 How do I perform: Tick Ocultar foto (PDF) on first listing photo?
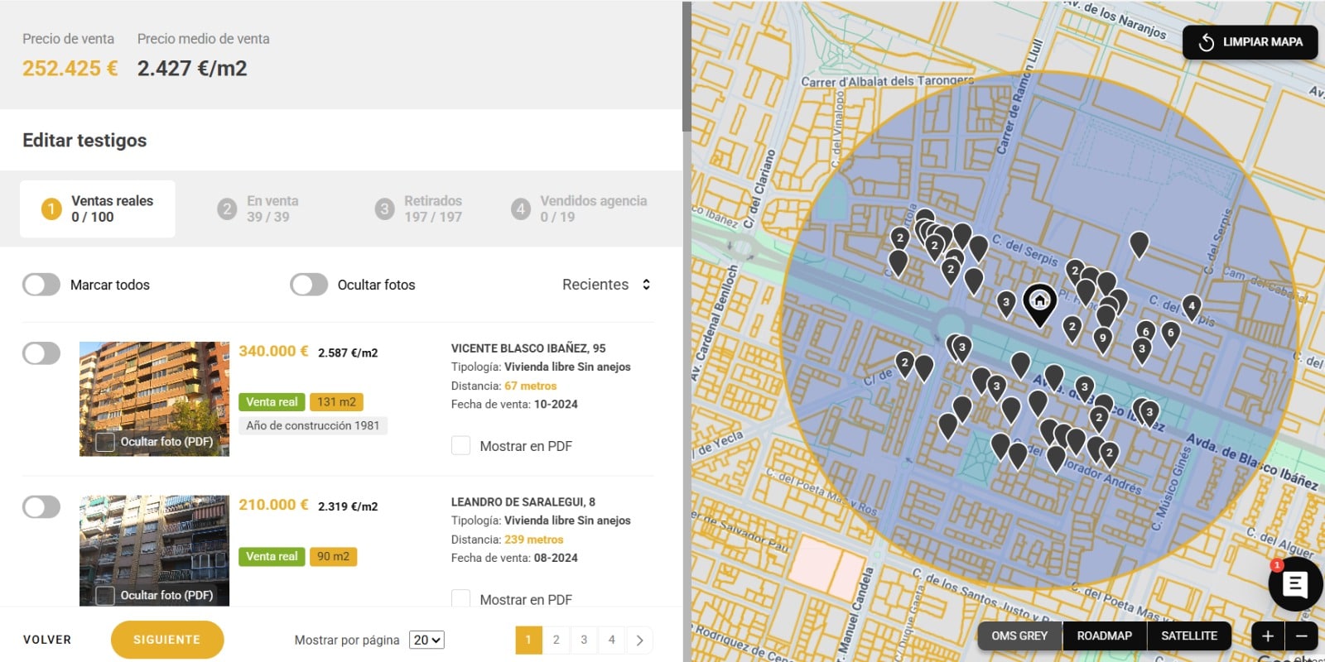coord(106,442)
